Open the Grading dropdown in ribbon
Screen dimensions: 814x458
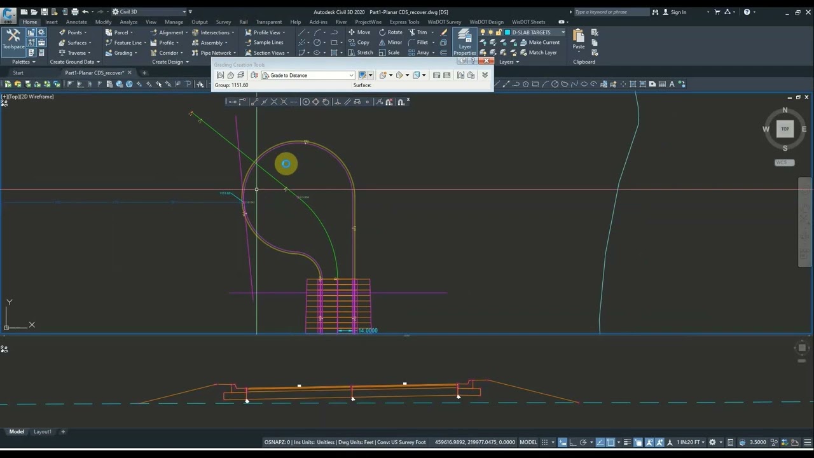click(121, 53)
